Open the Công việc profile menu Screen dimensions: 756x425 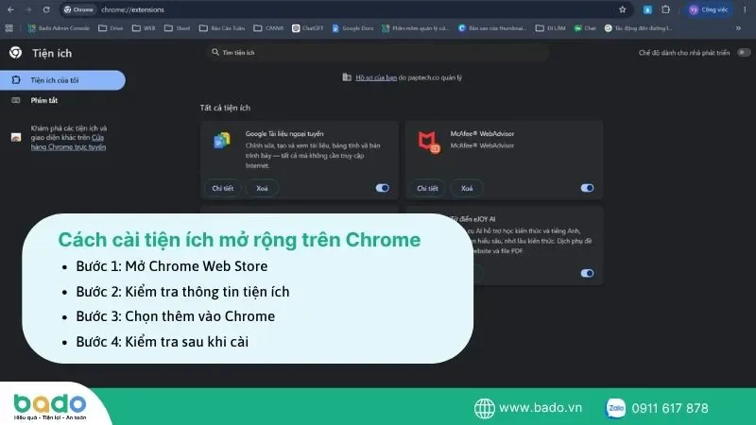(x=708, y=9)
